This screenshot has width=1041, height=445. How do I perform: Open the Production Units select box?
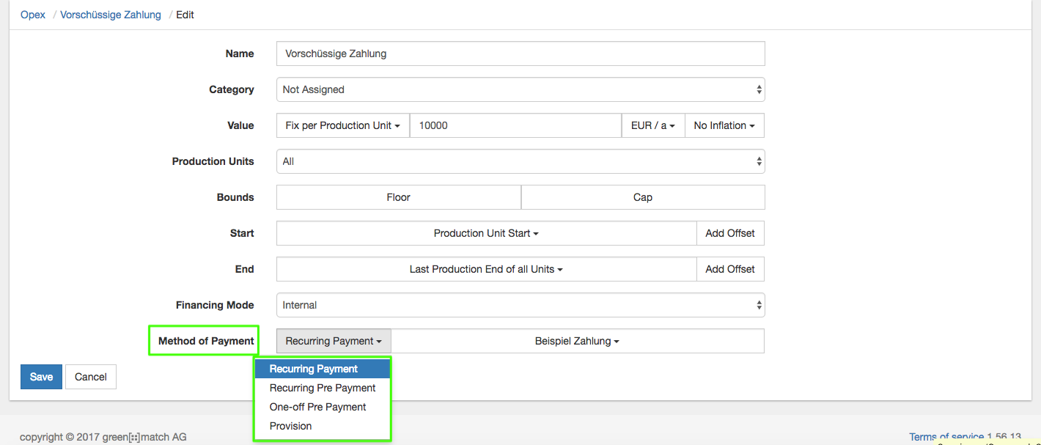[x=520, y=161]
